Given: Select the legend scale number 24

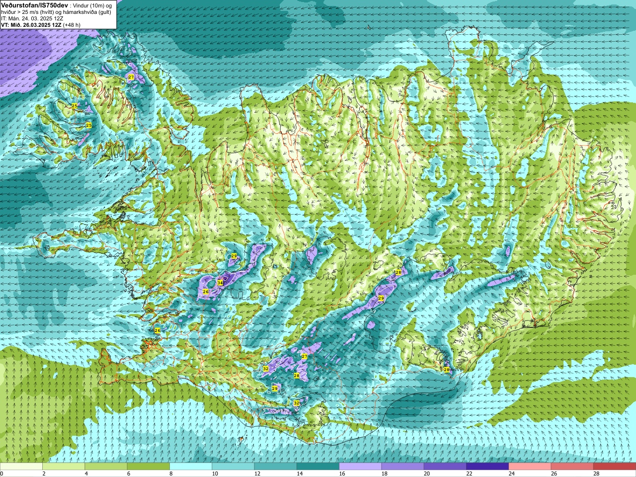Looking at the screenshot, I should coord(512,474).
